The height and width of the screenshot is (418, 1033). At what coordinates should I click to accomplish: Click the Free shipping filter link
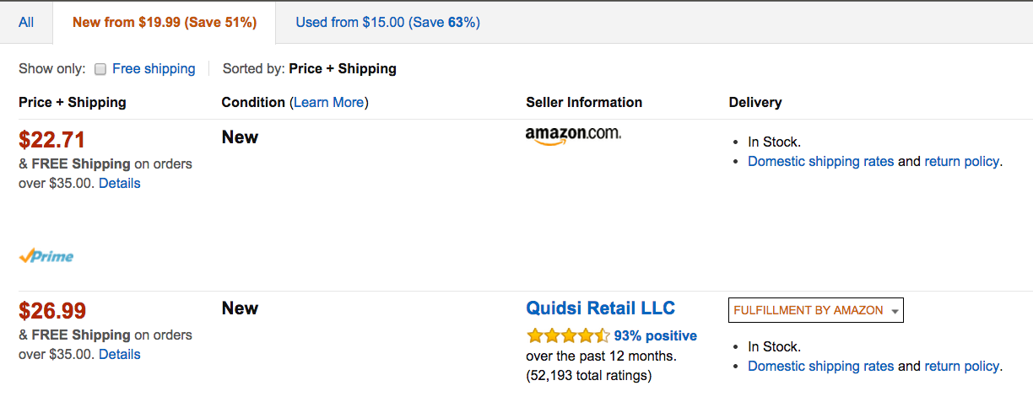154,69
